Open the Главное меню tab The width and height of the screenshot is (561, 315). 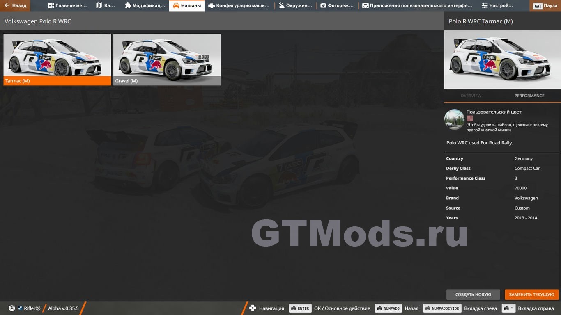67,6
